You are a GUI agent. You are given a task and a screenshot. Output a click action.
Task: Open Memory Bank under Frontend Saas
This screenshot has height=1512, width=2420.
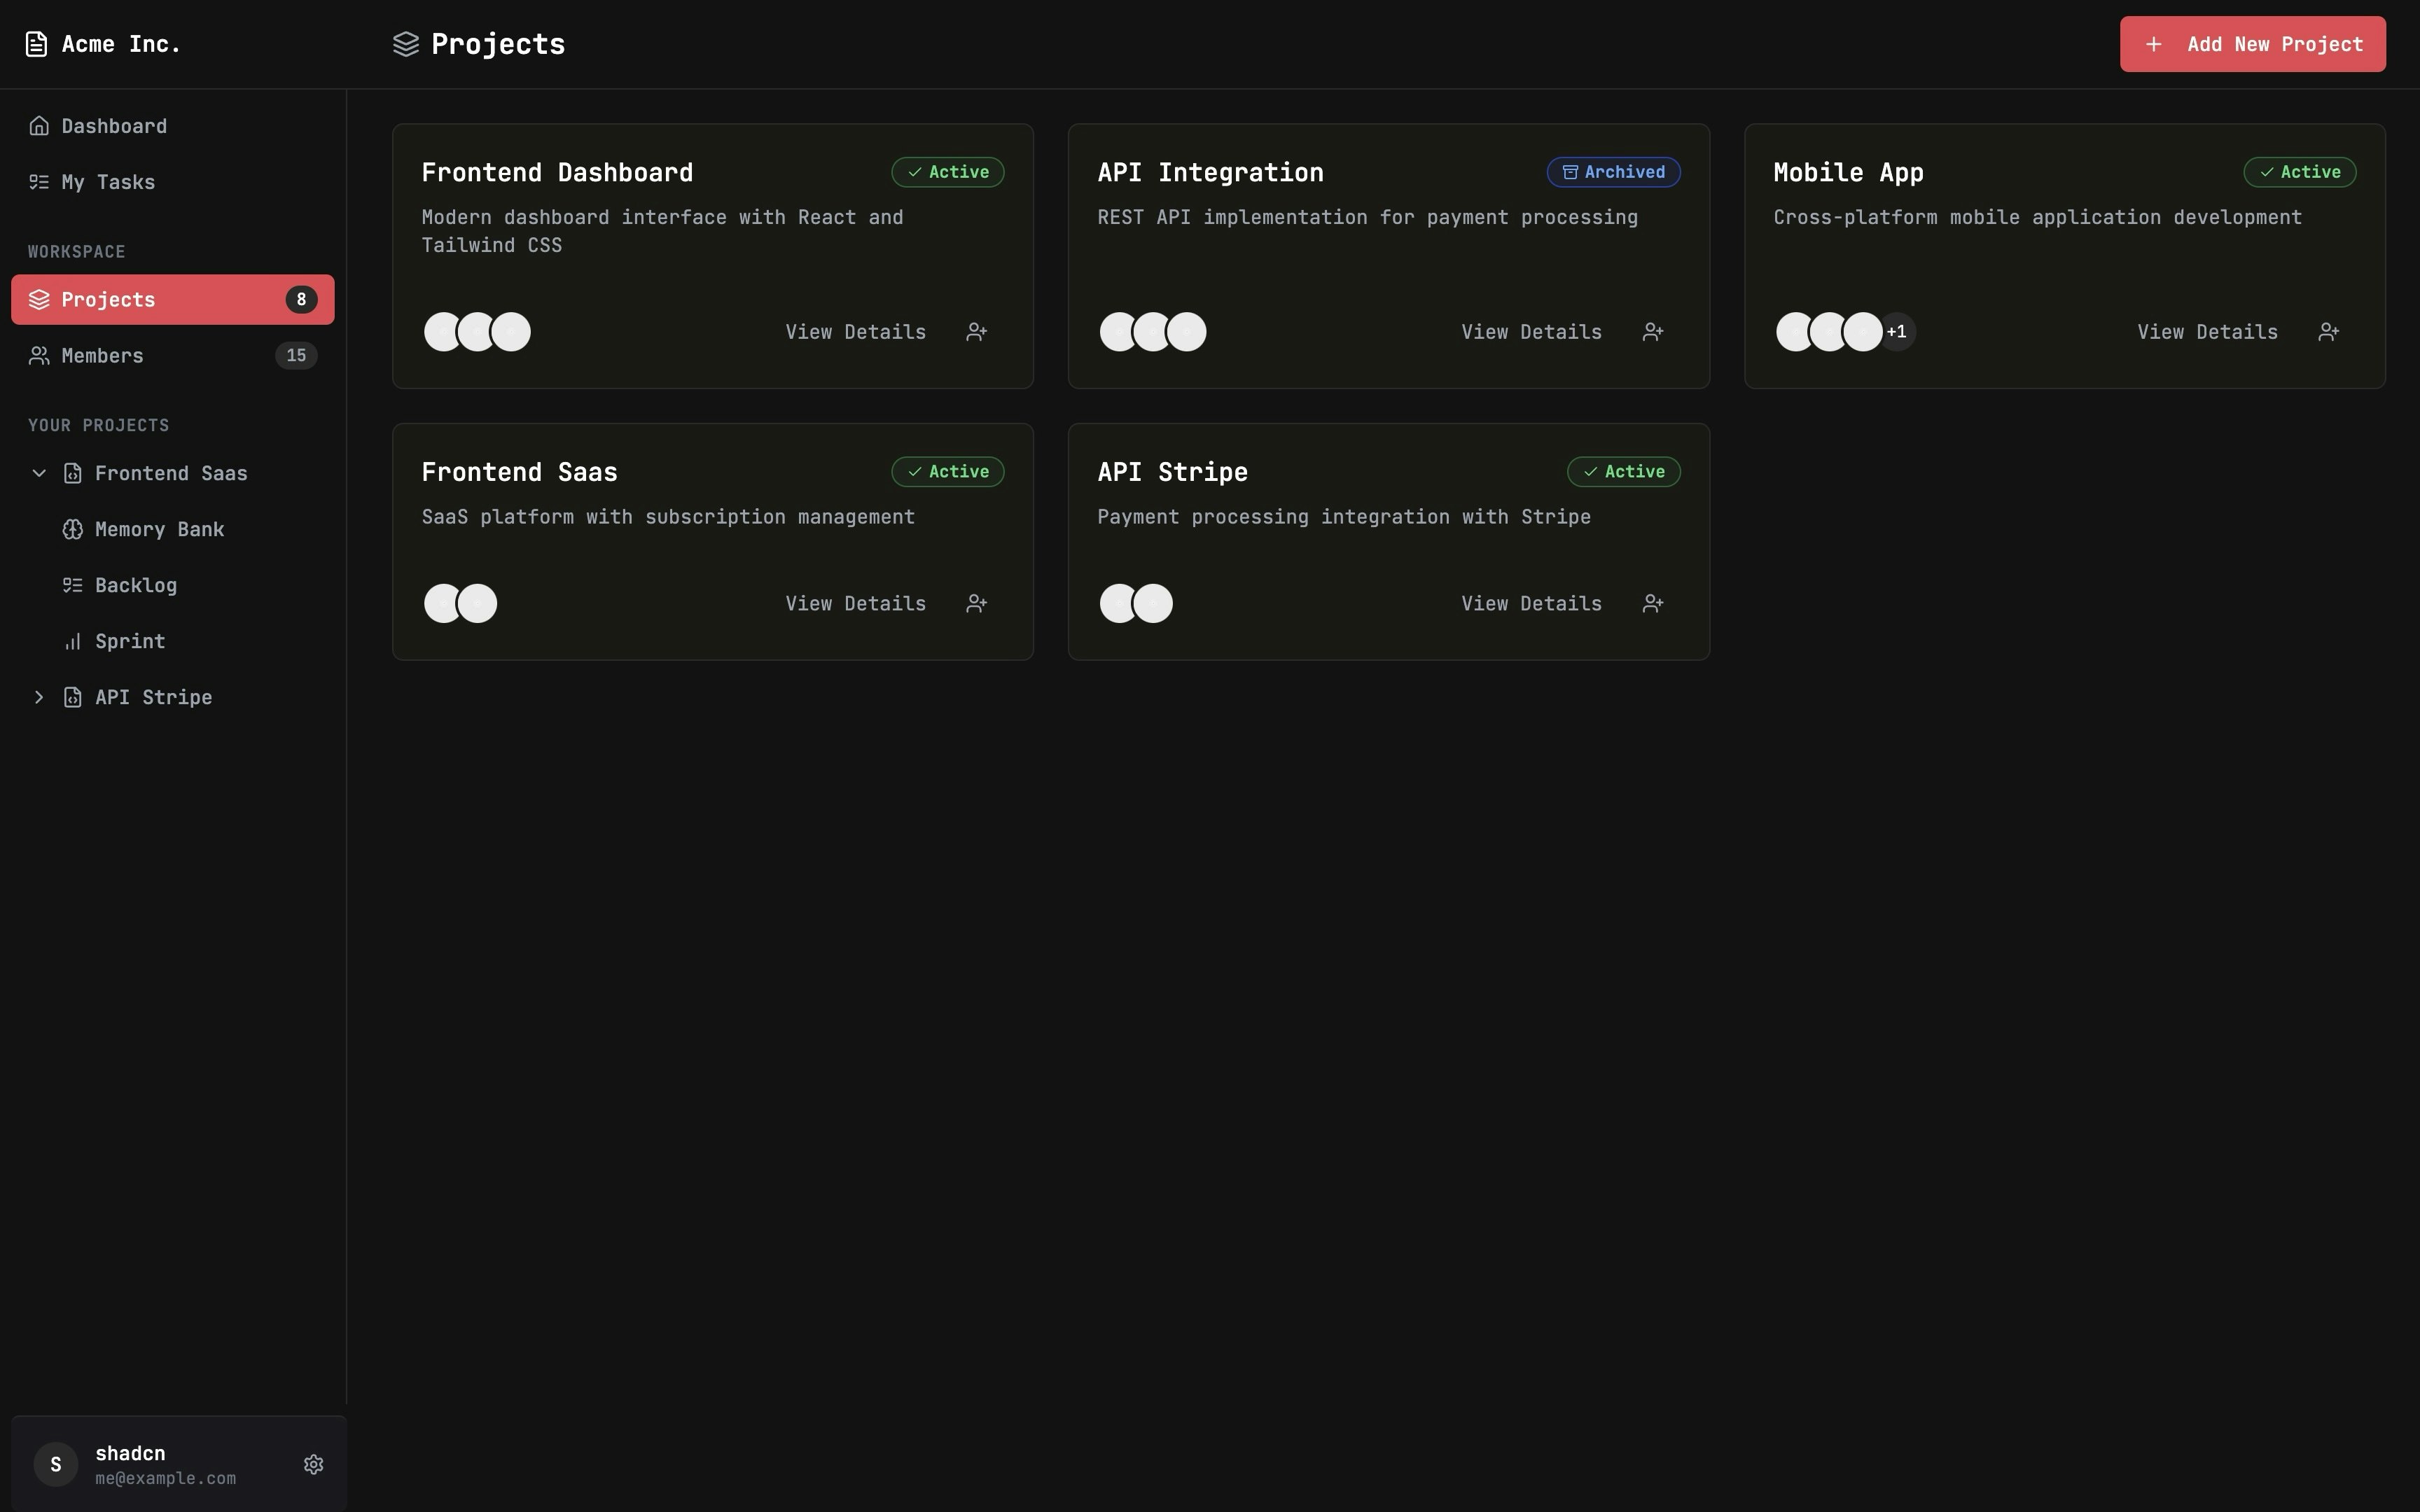pyautogui.click(x=158, y=529)
